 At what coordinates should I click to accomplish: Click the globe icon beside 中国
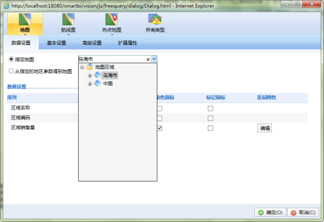[x=97, y=83]
